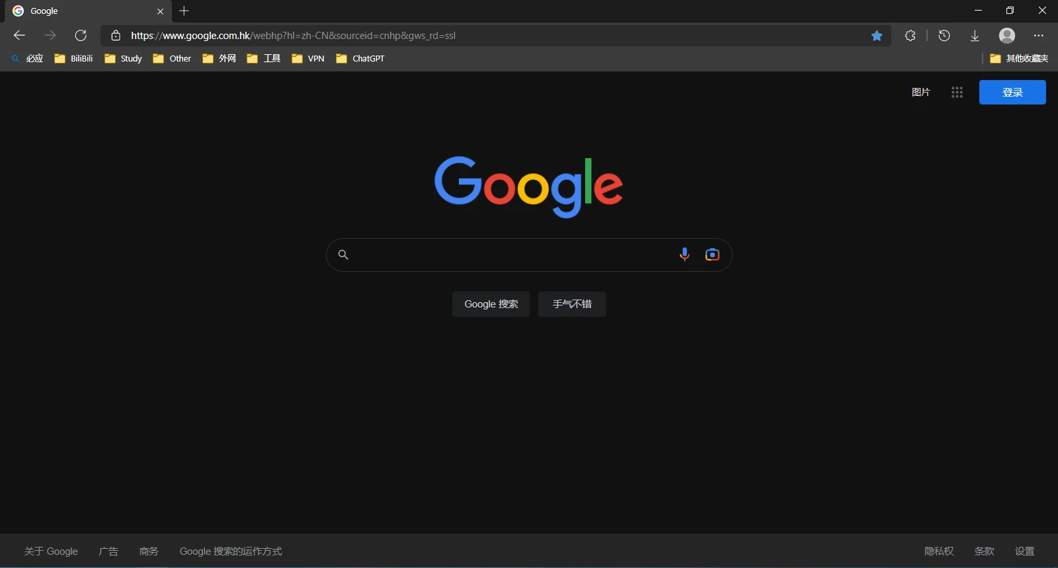Open the browser extensions menu
The width and height of the screenshot is (1058, 568).
[x=911, y=36]
